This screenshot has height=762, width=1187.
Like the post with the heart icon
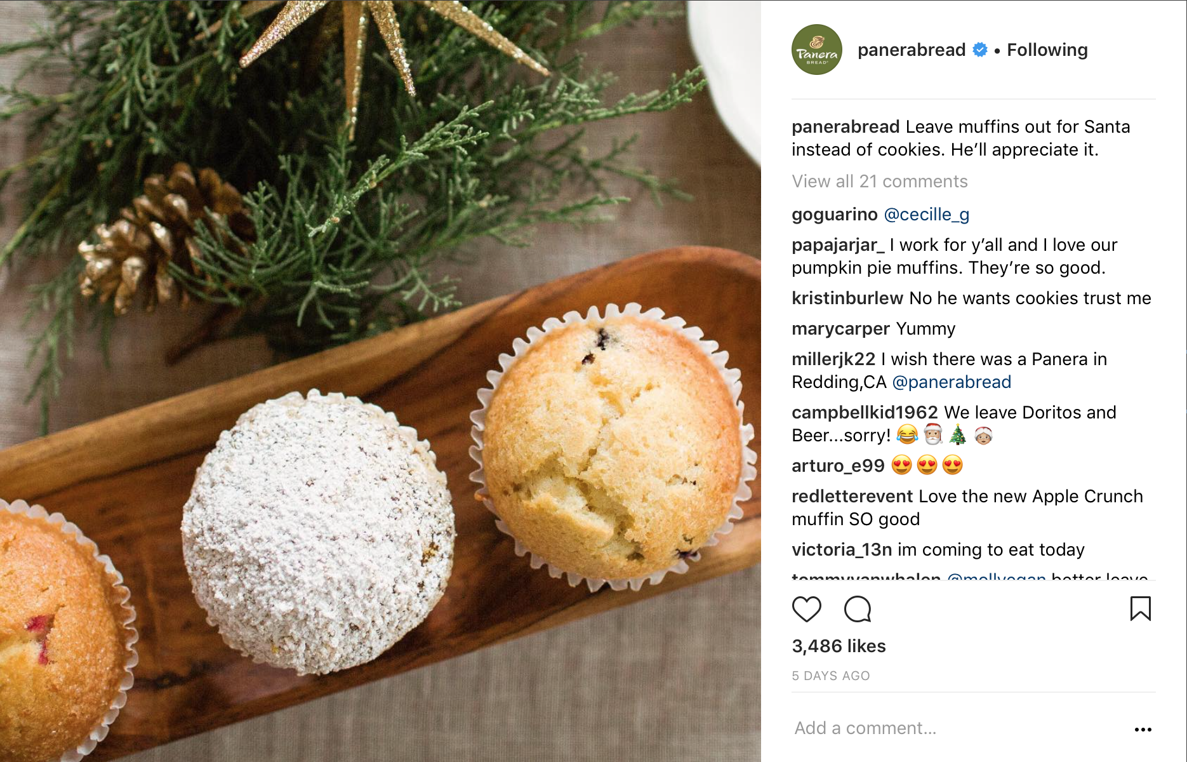pyautogui.click(x=807, y=609)
